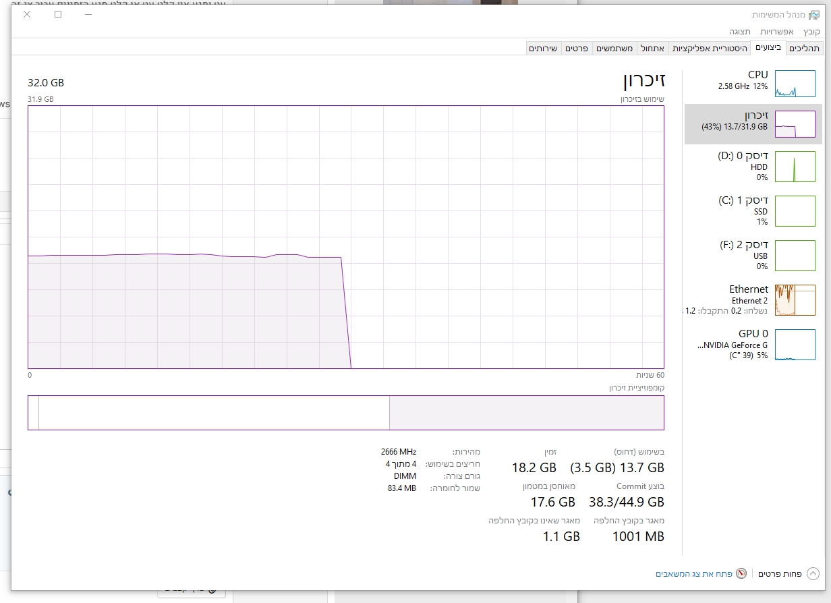Switch to the שירותים tab

click(543, 49)
